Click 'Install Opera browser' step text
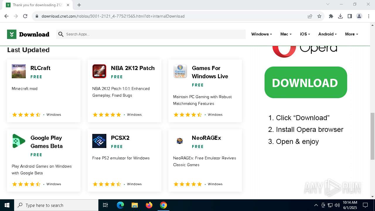 coord(309,130)
